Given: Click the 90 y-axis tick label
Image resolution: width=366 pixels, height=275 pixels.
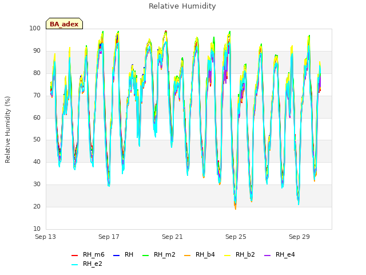Looking at the screenshot, I should pyautogui.click(x=37, y=51).
